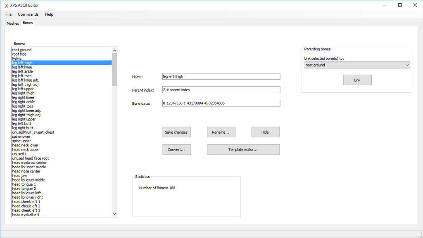Select 'unusedWGT_sweat_chest' bone
Image resolution: width=423 pixels, height=238 pixels.
(x=62, y=132)
